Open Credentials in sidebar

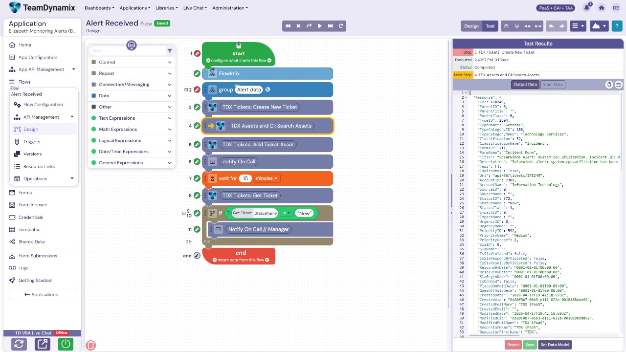click(x=30, y=217)
